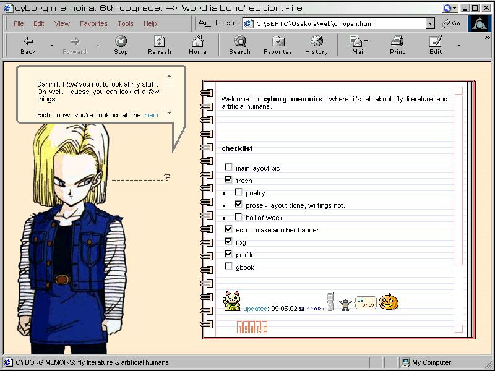Screen dimensions: 495x371
Task: Click the IE ONLY speech bubble badge
Action: [x=366, y=302]
